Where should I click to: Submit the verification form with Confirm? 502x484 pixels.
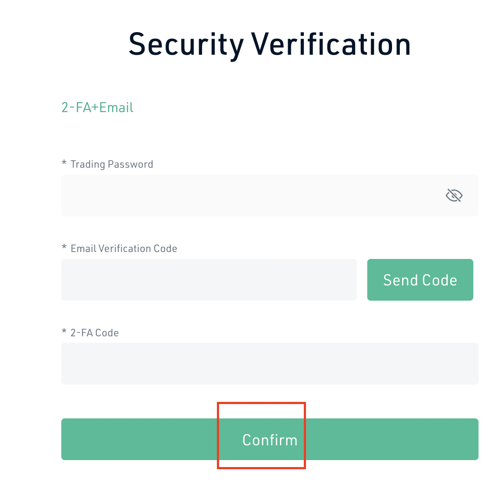click(269, 439)
